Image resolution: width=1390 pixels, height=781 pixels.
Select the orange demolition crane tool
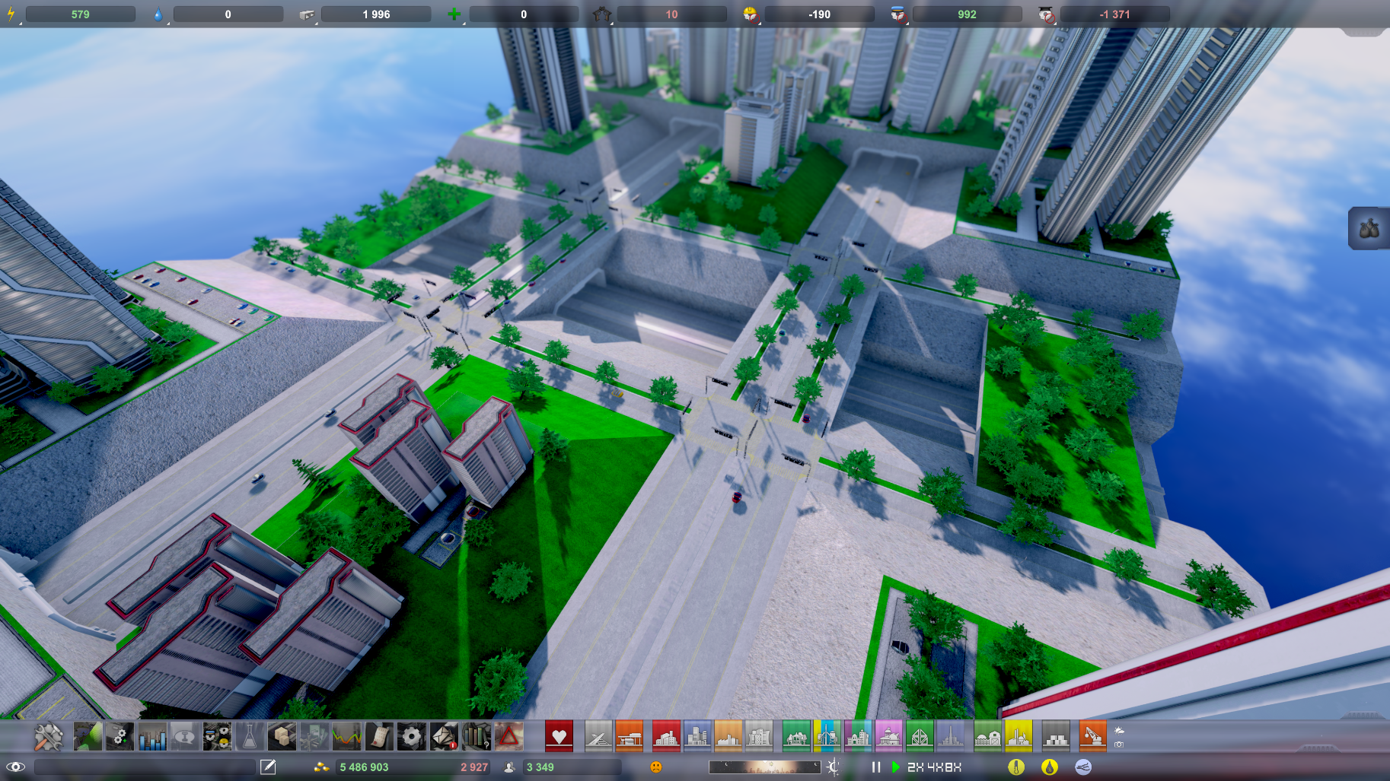(x=1092, y=736)
